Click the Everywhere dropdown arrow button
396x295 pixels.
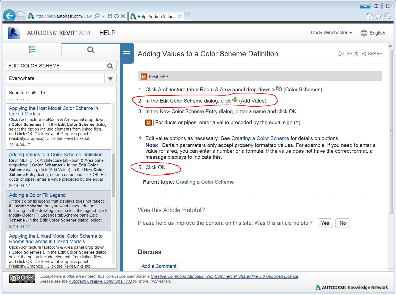pyautogui.click(x=110, y=79)
